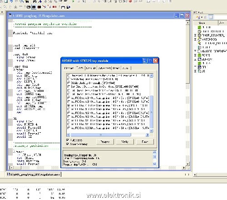Click the icon left of the blue-arrow icon
This screenshot has height=200, width=227.
pos(63,7)
